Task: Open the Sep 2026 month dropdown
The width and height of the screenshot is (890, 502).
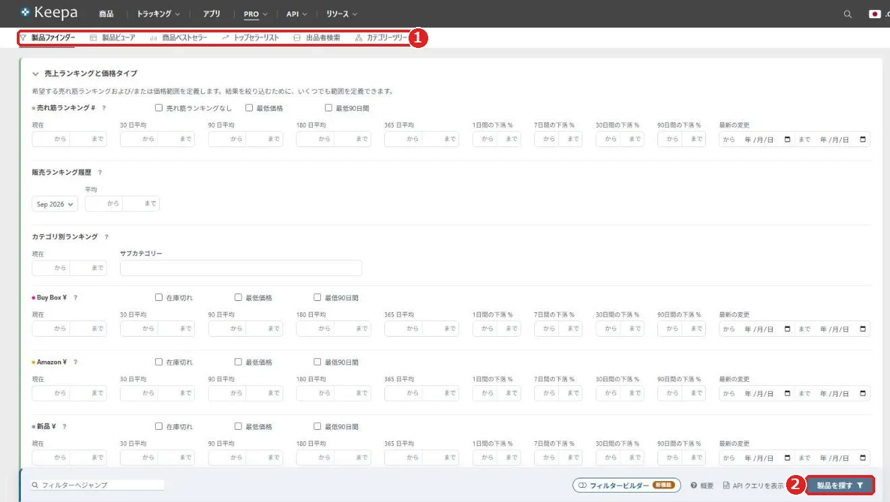Action: click(55, 204)
